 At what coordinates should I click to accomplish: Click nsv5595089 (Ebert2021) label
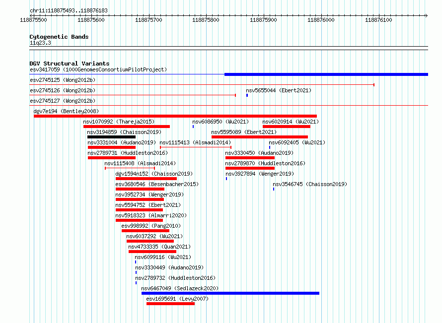pos(244,132)
